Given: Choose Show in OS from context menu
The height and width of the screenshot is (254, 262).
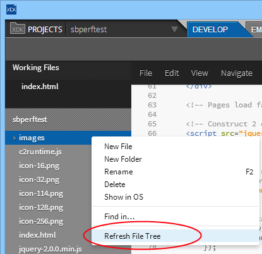Looking at the screenshot, I should click(176, 197).
